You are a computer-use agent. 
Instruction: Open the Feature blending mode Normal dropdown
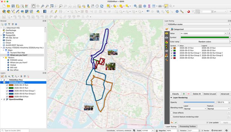[219, 109]
